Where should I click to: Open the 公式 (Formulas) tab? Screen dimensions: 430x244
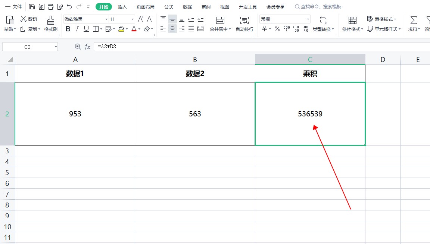click(169, 7)
